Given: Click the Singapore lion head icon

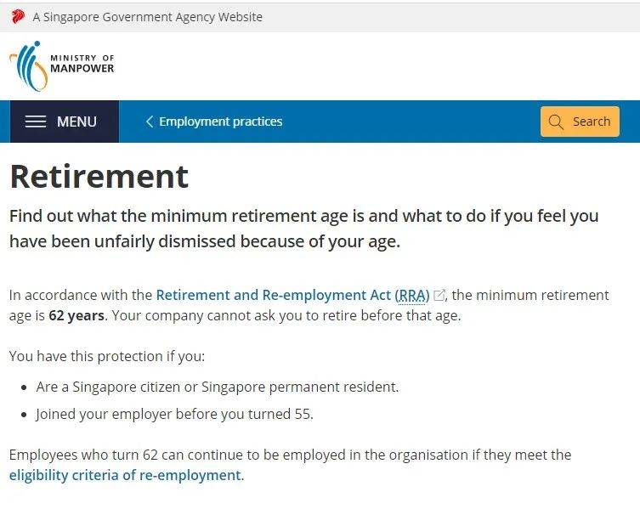Looking at the screenshot, I should [x=18, y=16].
